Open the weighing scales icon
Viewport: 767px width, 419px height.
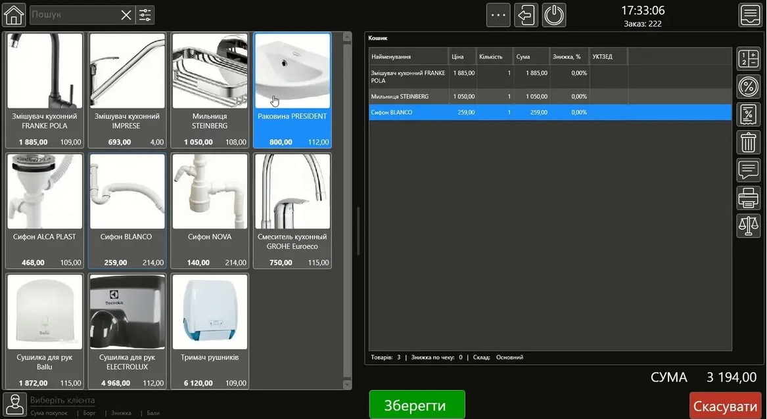point(748,225)
